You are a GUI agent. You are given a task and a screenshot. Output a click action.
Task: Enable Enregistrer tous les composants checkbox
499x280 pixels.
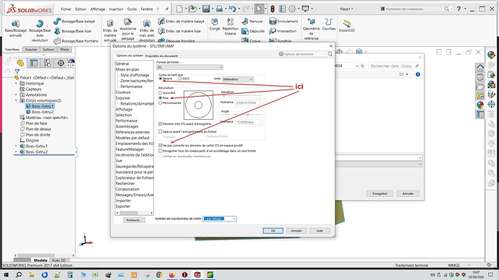tap(161, 151)
